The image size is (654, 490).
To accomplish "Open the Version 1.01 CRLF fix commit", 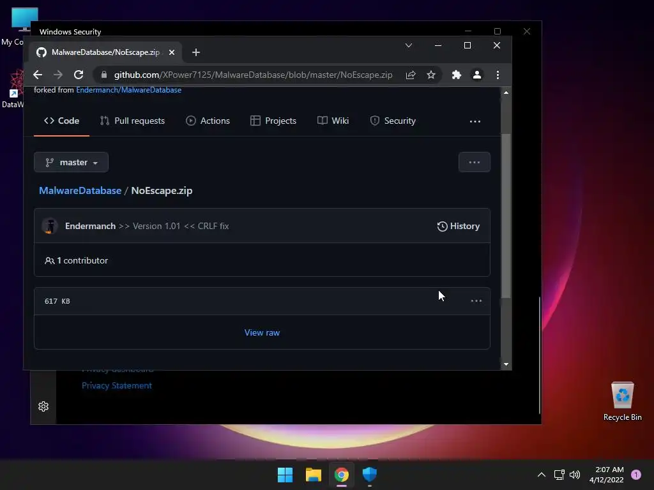I will pos(174,226).
